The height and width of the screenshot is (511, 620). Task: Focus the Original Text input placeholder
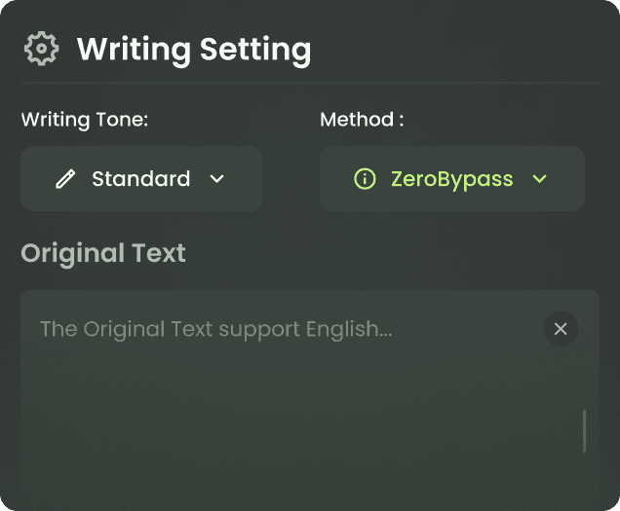[215, 329]
